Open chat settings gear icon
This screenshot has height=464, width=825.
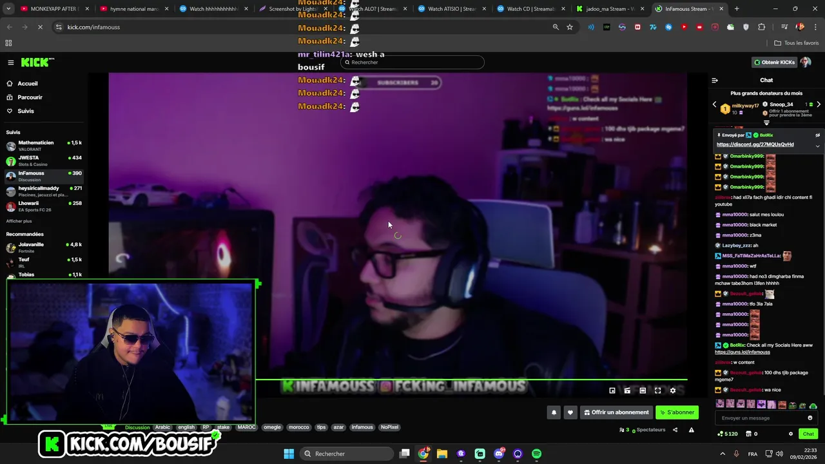coord(791,434)
